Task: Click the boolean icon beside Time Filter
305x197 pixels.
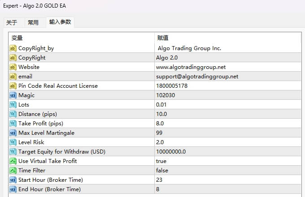Action: [13, 171]
